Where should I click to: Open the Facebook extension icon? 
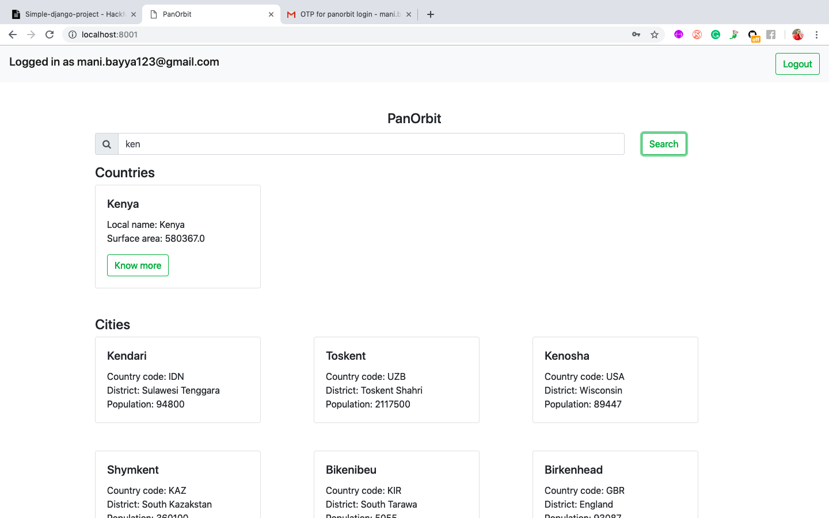[x=771, y=35]
